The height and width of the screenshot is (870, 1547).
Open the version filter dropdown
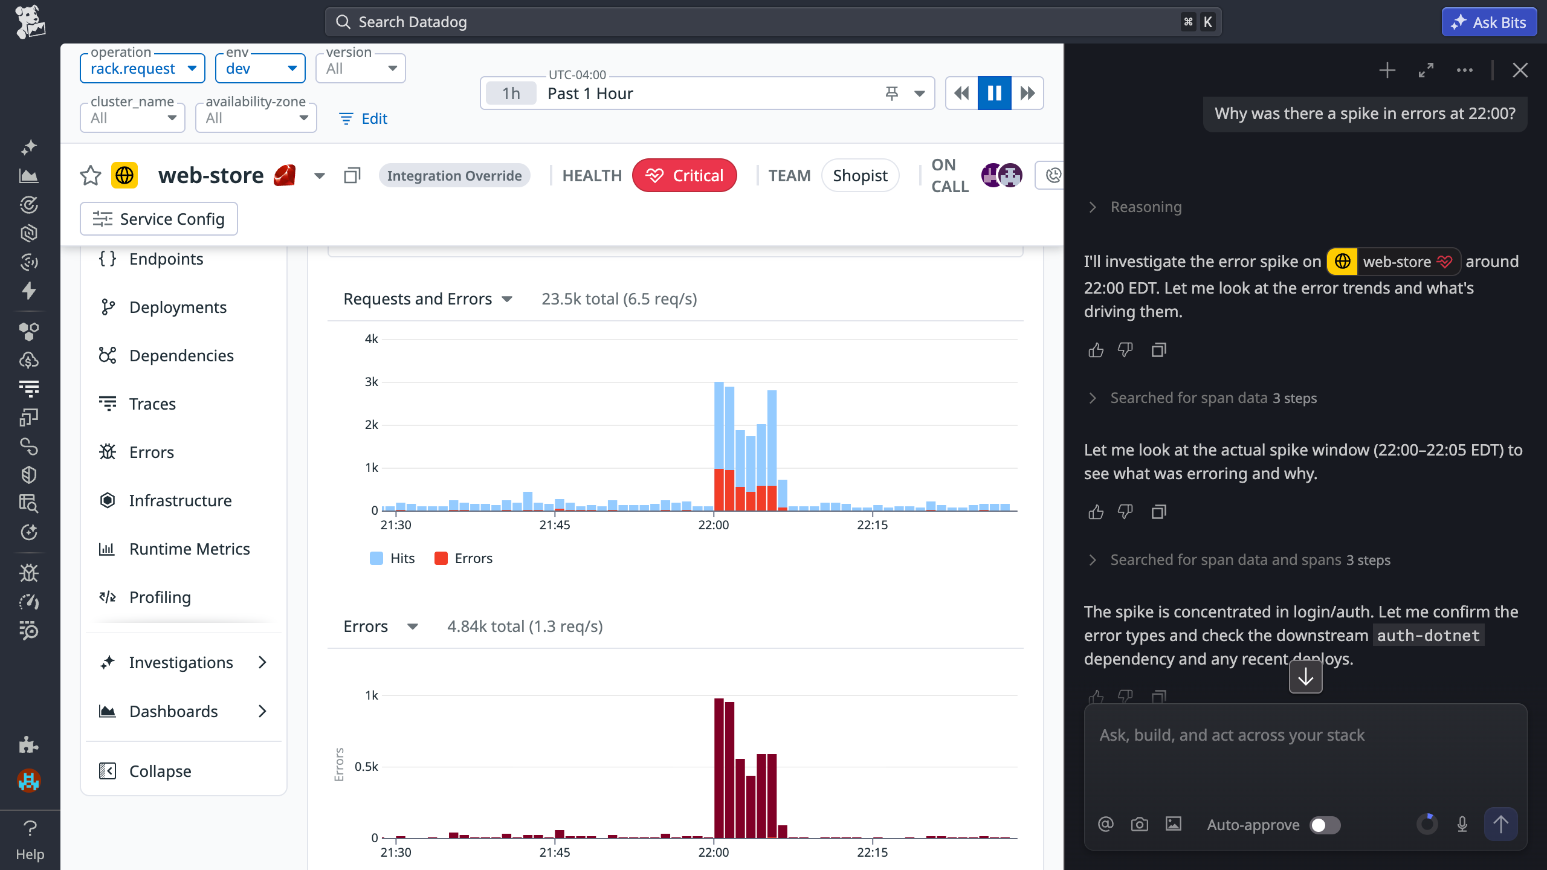pos(361,68)
